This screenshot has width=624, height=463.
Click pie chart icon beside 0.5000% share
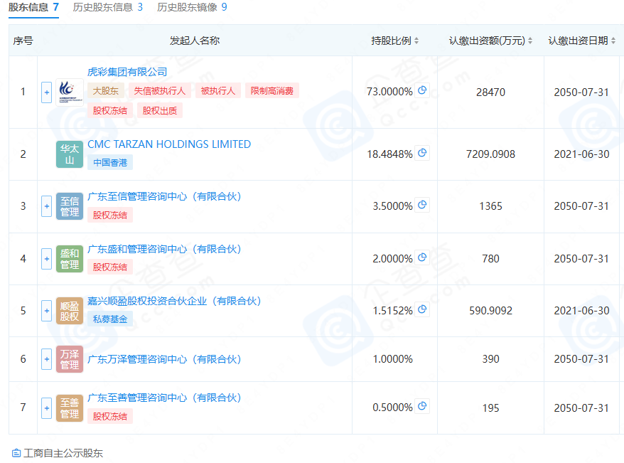coord(422,406)
